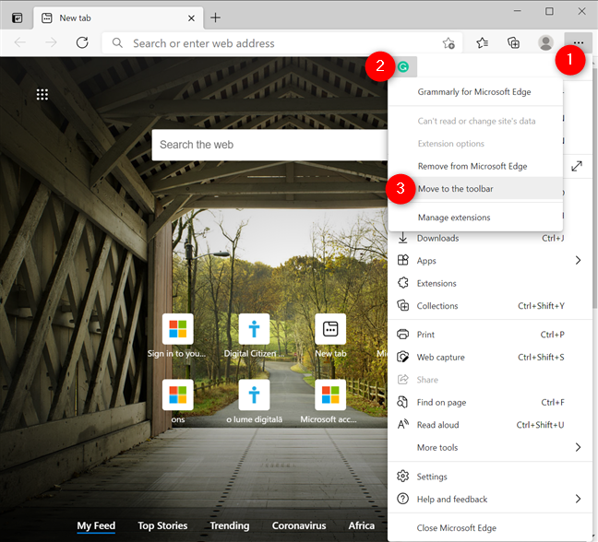Open the Favorites toolbar icon
Image resolution: width=598 pixels, height=542 pixels.
pos(482,42)
